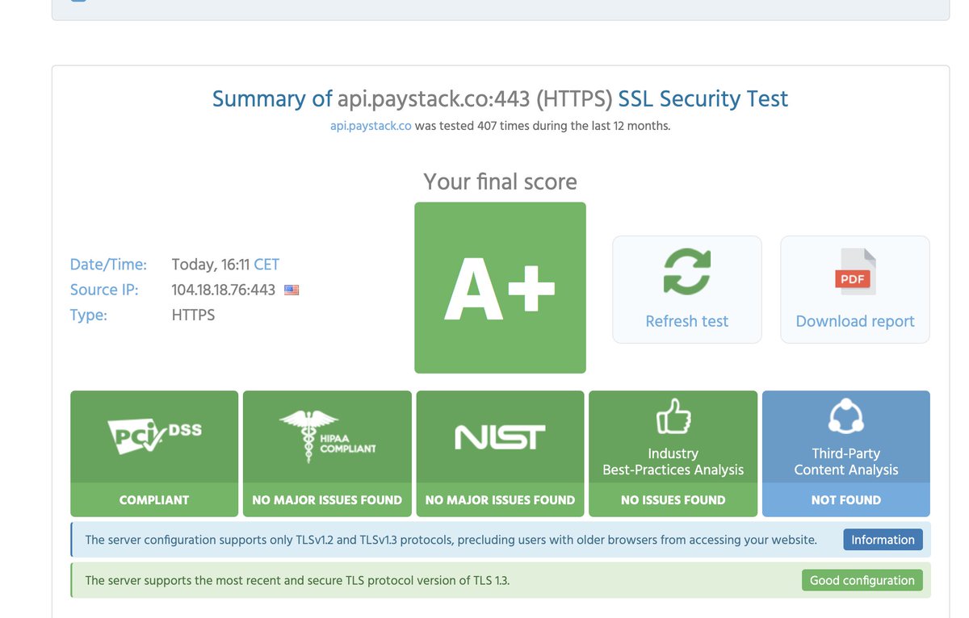Click the Summary SSL Security Test heading
The image size is (969, 618).
tap(500, 98)
